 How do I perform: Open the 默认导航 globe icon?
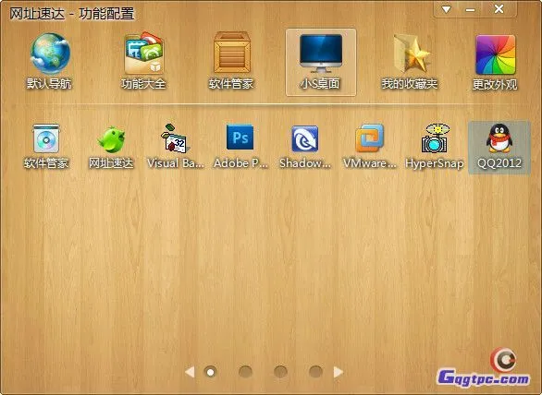point(50,61)
